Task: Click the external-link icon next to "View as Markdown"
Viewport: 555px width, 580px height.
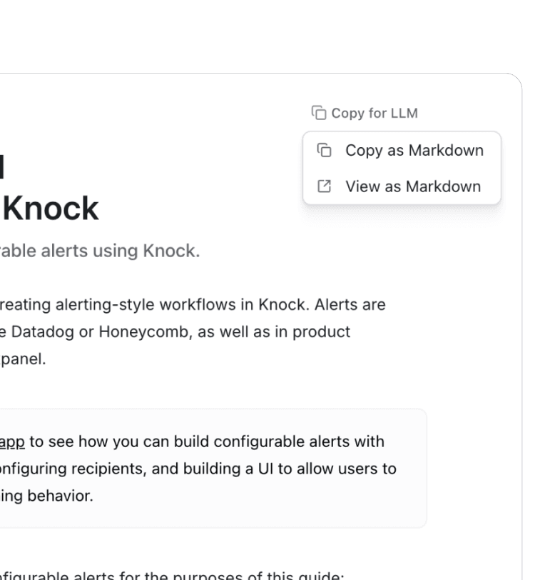Action: click(x=325, y=186)
